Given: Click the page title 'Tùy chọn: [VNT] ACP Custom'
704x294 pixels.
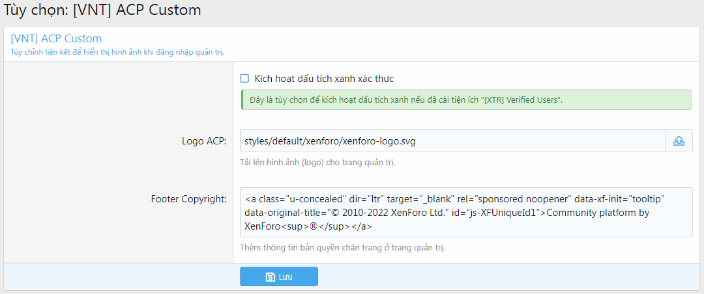Looking at the screenshot, I should coord(103,10).
